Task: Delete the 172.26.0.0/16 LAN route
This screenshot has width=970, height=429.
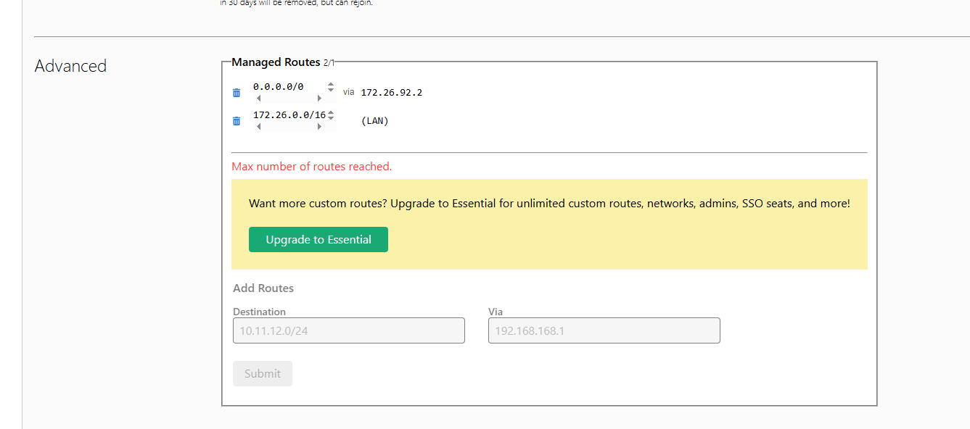Action: click(x=236, y=121)
